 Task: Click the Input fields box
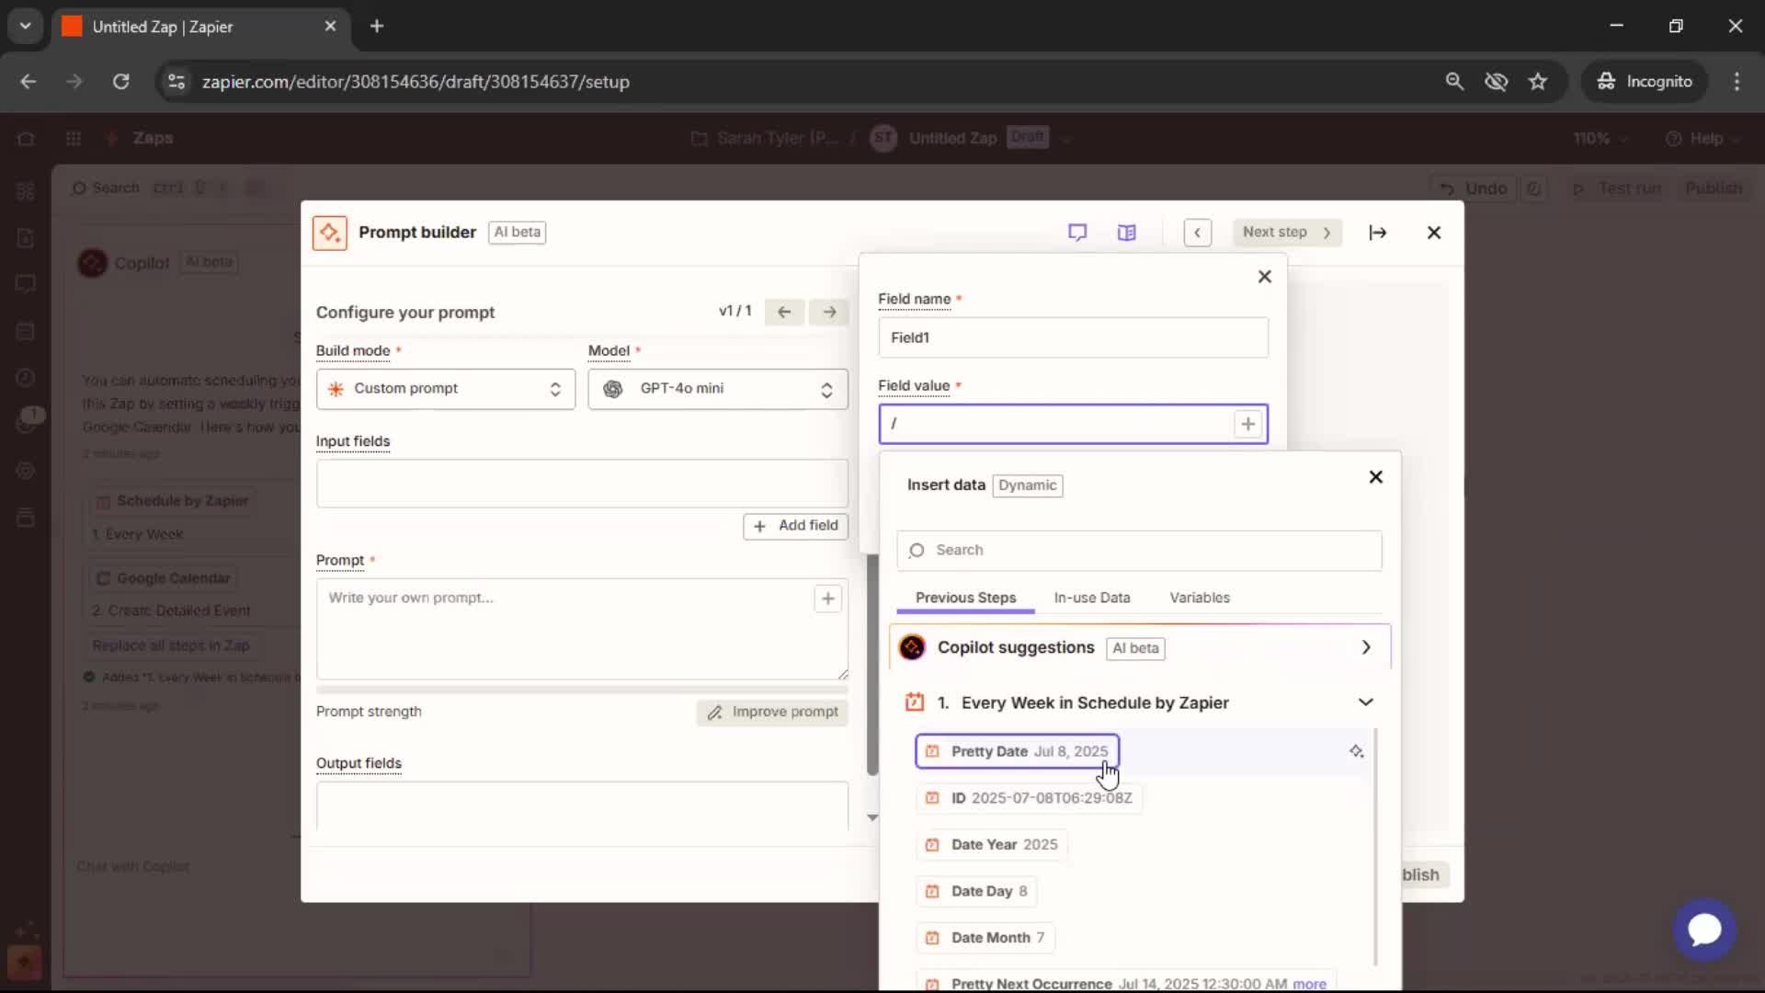click(582, 484)
